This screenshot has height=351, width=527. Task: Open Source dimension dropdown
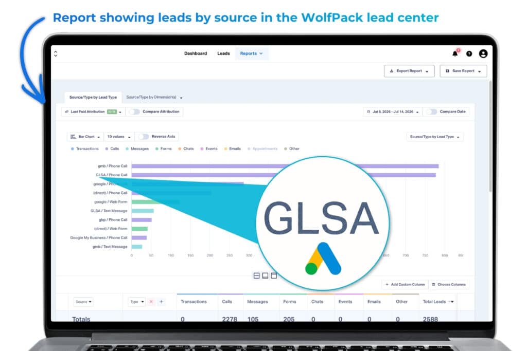[x=83, y=302]
